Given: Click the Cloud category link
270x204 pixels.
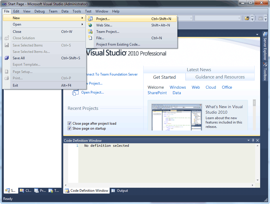Looking at the screenshot, I should (211, 87).
